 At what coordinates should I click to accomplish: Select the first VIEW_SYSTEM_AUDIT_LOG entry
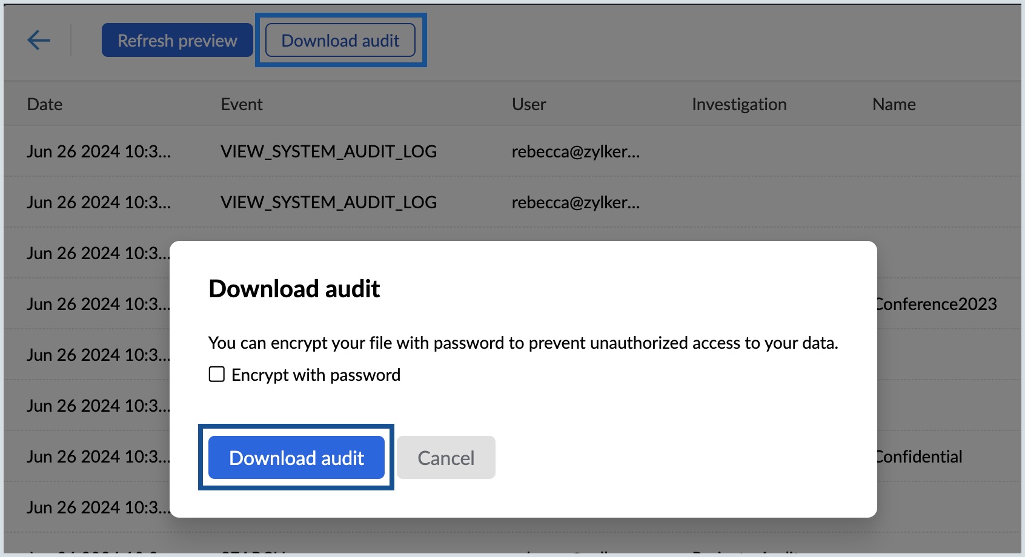coord(329,151)
